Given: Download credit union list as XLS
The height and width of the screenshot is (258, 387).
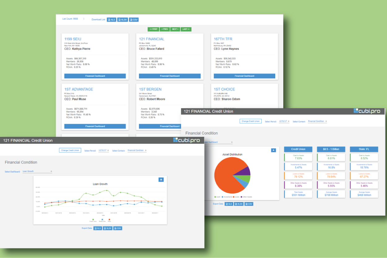Looking at the screenshot, I should click(x=111, y=19).
